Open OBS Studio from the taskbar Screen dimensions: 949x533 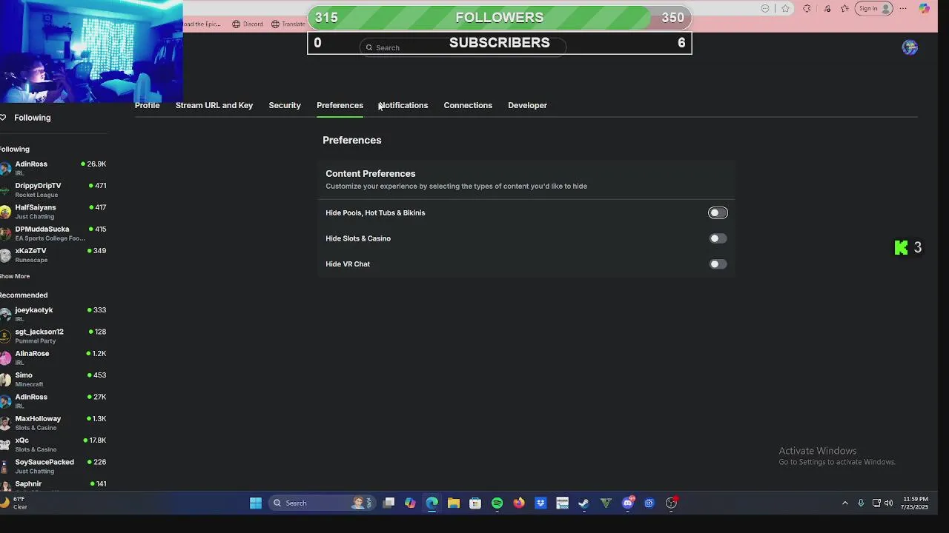pyautogui.click(x=671, y=503)
